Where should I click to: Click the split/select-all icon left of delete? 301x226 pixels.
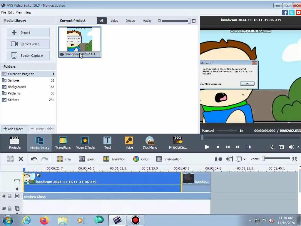point(10,159)
